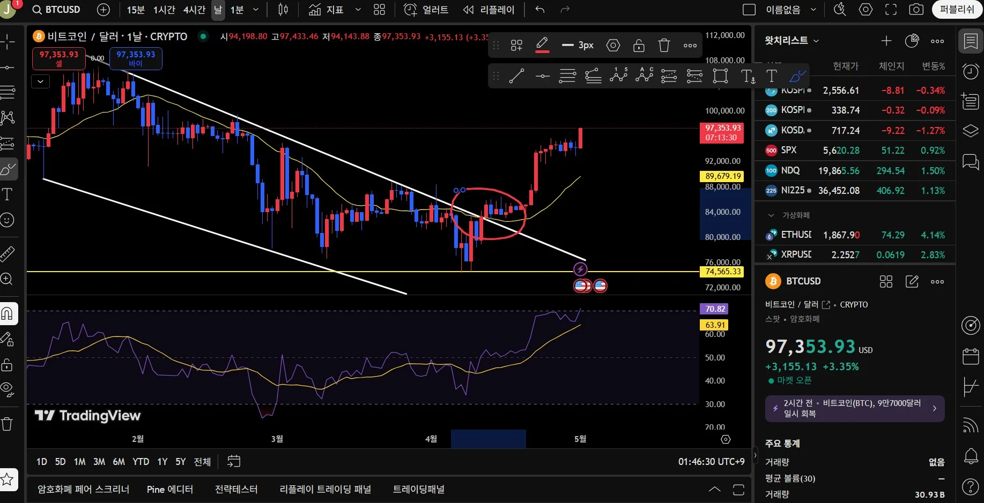
Task: Delete the selected drawing via trash icon
Action: coord(664,46)
